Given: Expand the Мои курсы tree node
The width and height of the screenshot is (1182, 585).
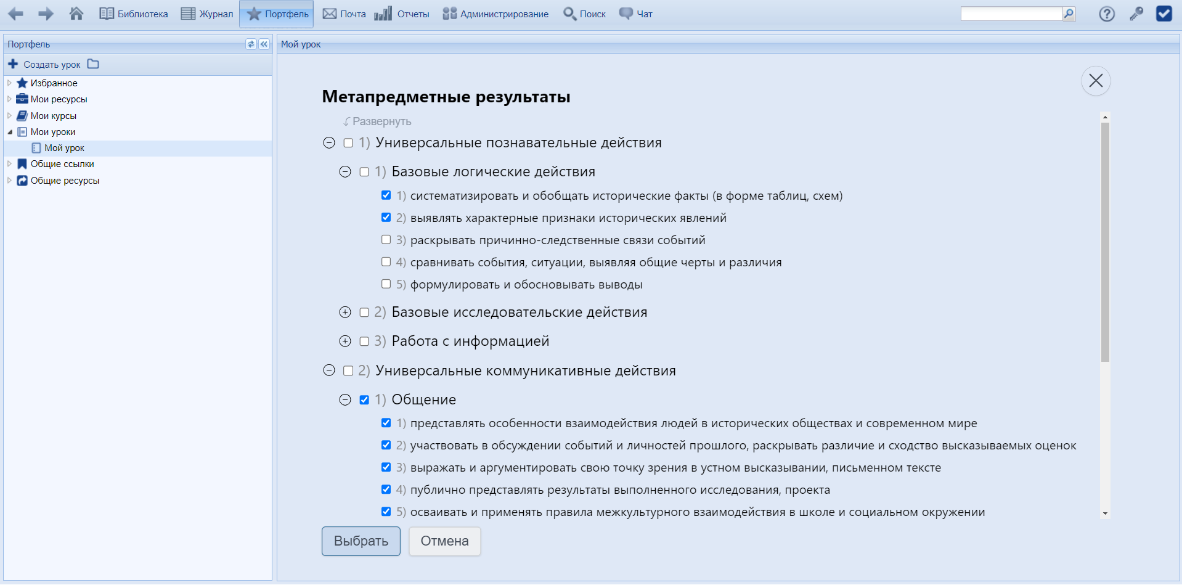Looking at the screenshot, I should pos(9,115).
